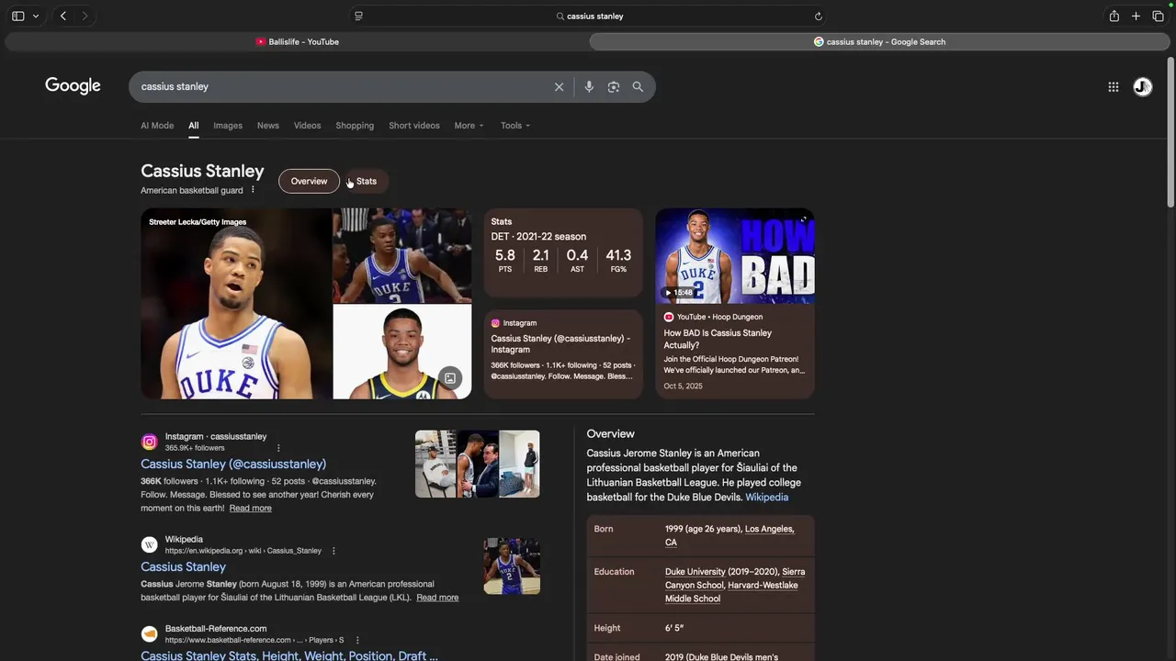Open the options dots for the Instagram result
1176x661 pixels.
click(x=278, y=448)
